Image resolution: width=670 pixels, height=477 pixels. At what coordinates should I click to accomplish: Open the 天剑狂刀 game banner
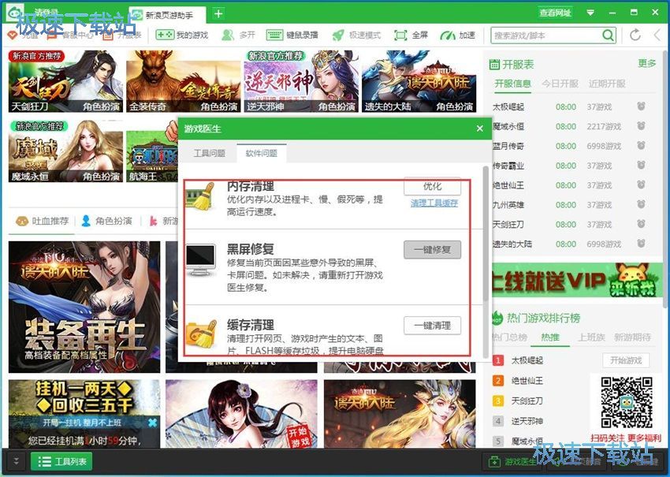[65, 81]
